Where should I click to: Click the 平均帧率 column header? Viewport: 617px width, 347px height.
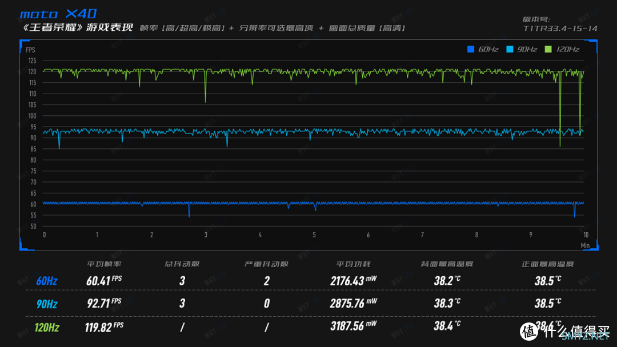[105, 264]
